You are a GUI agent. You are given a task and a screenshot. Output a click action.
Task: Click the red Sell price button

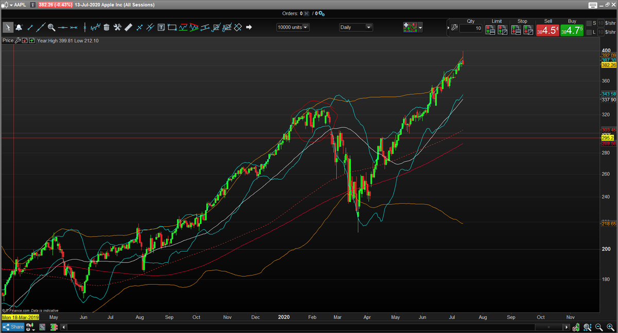(x=548, y=30)
